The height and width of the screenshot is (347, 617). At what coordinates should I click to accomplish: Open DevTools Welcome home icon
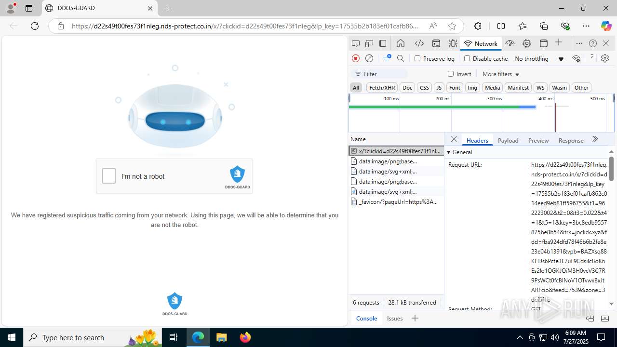401,43
